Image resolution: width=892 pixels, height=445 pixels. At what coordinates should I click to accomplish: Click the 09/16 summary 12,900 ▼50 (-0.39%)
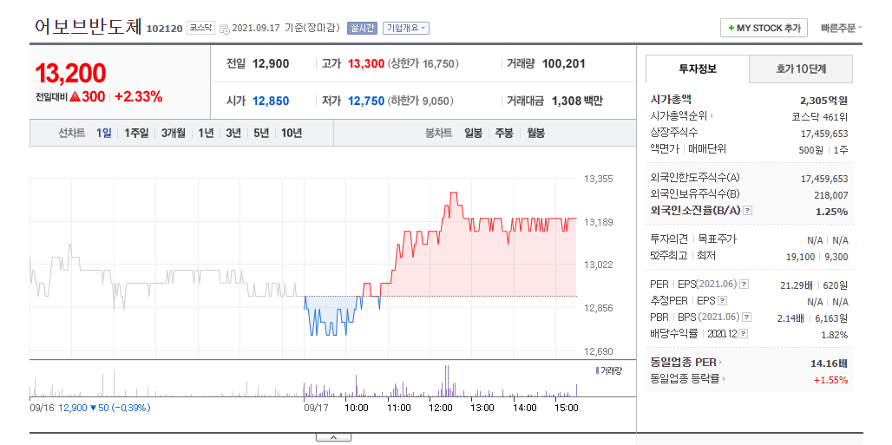pos(103,408)
